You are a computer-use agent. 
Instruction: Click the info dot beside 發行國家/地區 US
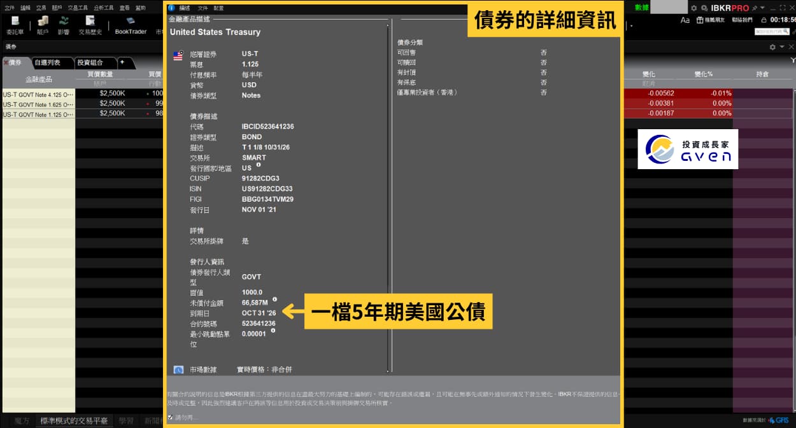click(259, 165)
